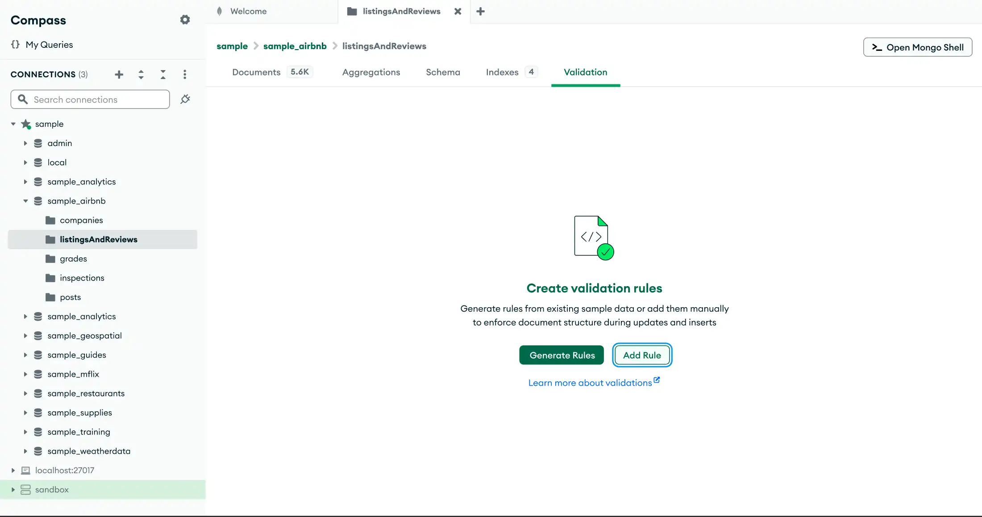Open a new workspace tab with the plus icon
Viewport: 982px width, 517px height.
(480, 11)
